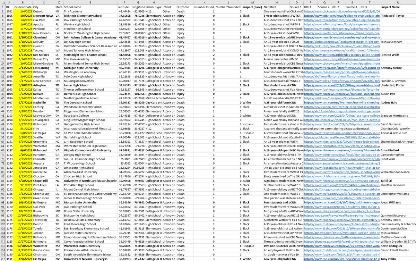Click the 'Latitude' header cell
This screenshot has height=261, width=416.
(x=124, y=7)
